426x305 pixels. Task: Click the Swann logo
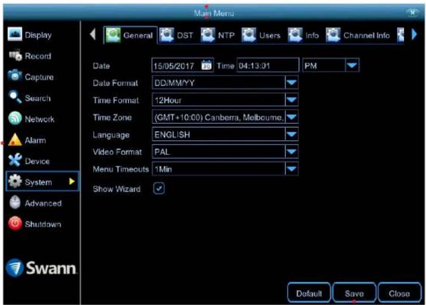pyautogui.click(x=41, y=268)
